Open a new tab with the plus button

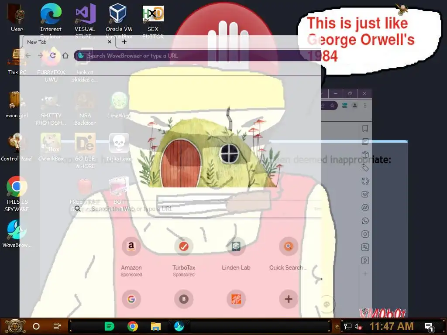click(124, 42)
